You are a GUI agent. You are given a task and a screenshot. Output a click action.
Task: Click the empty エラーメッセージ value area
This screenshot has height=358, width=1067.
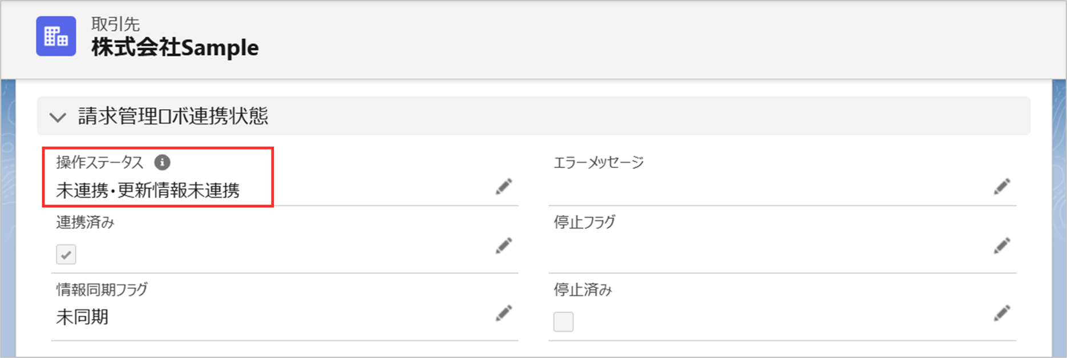click(742, 190)
